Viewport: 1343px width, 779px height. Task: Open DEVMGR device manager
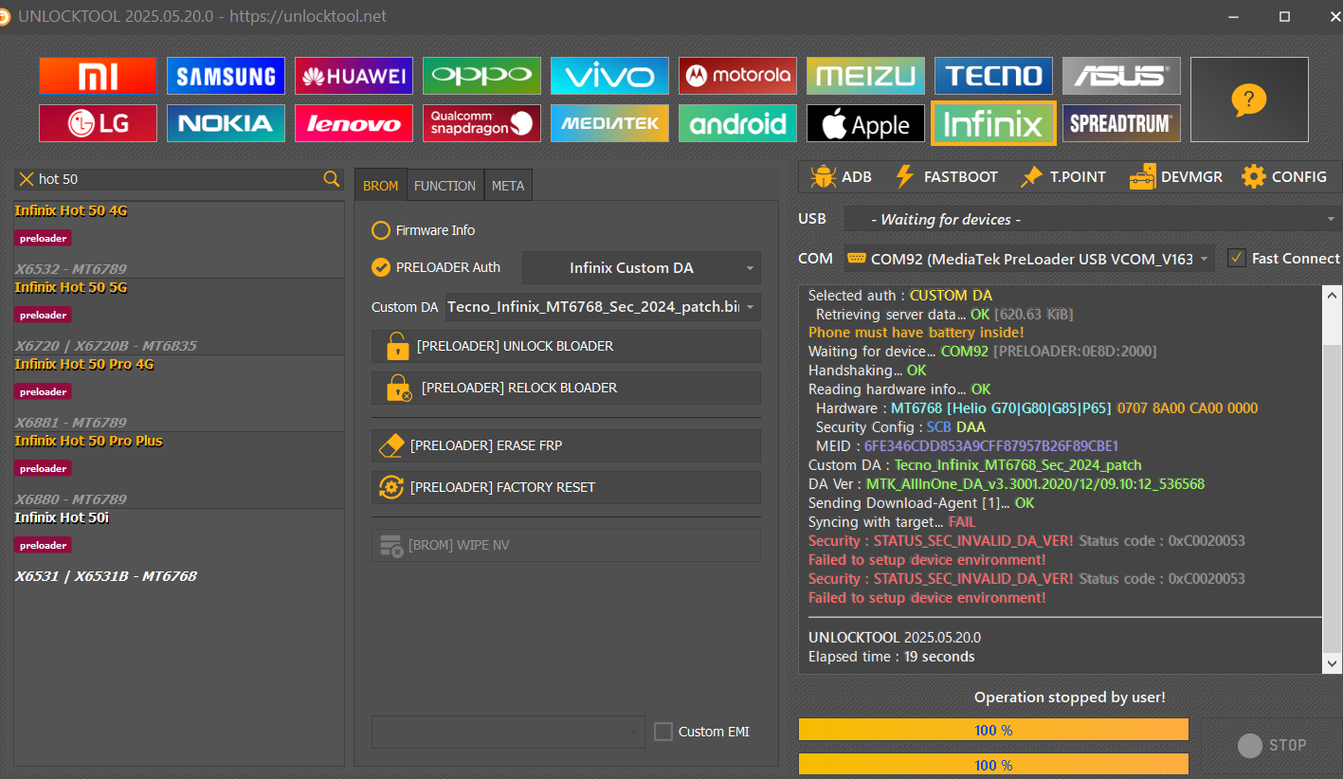tap(1175, 176)
